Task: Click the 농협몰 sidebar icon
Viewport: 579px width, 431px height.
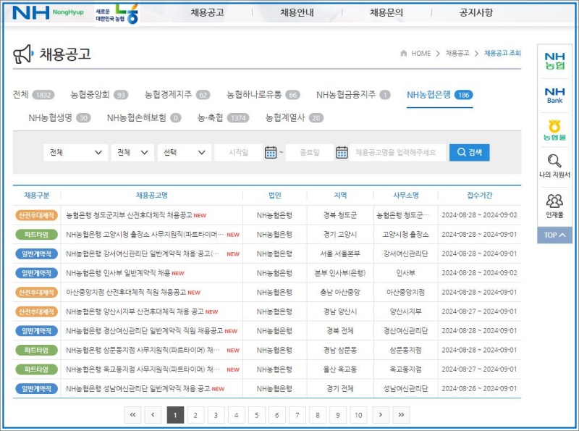Action: [x=554, y=130]
